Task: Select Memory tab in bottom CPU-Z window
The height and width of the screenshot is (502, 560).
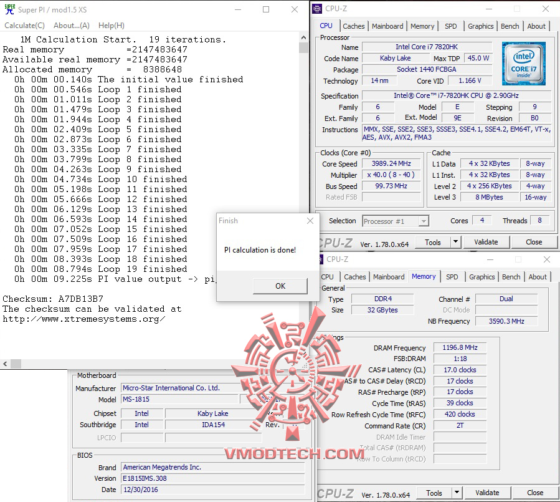Action: 424,276
